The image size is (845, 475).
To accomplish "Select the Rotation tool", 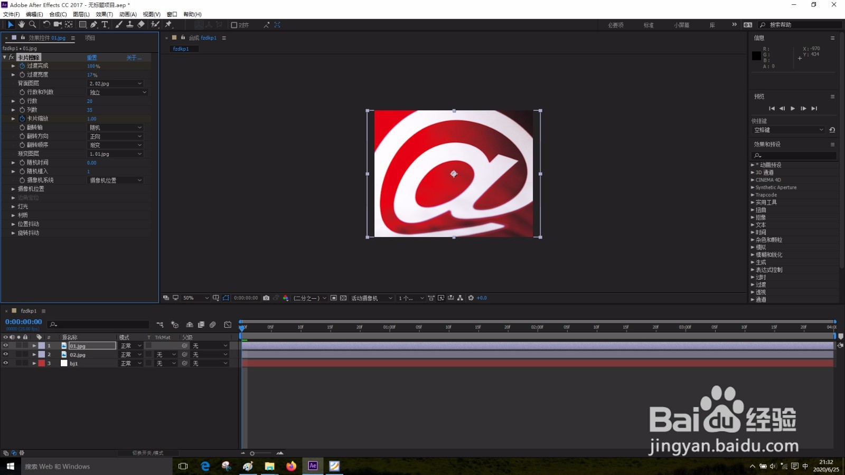I will pos(46,24).
